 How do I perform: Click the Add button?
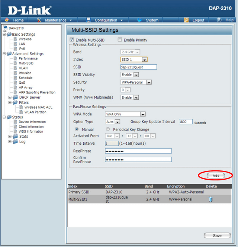(216, 176)
